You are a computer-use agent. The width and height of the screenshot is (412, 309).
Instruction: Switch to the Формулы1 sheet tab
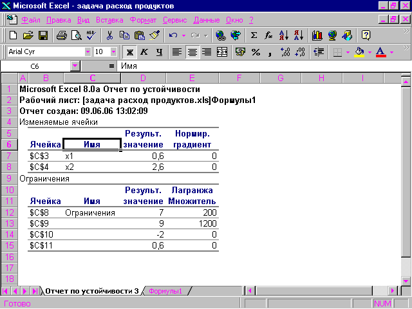coord(165,291)
